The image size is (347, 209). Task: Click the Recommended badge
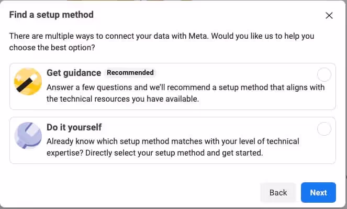tap(130, 73)
